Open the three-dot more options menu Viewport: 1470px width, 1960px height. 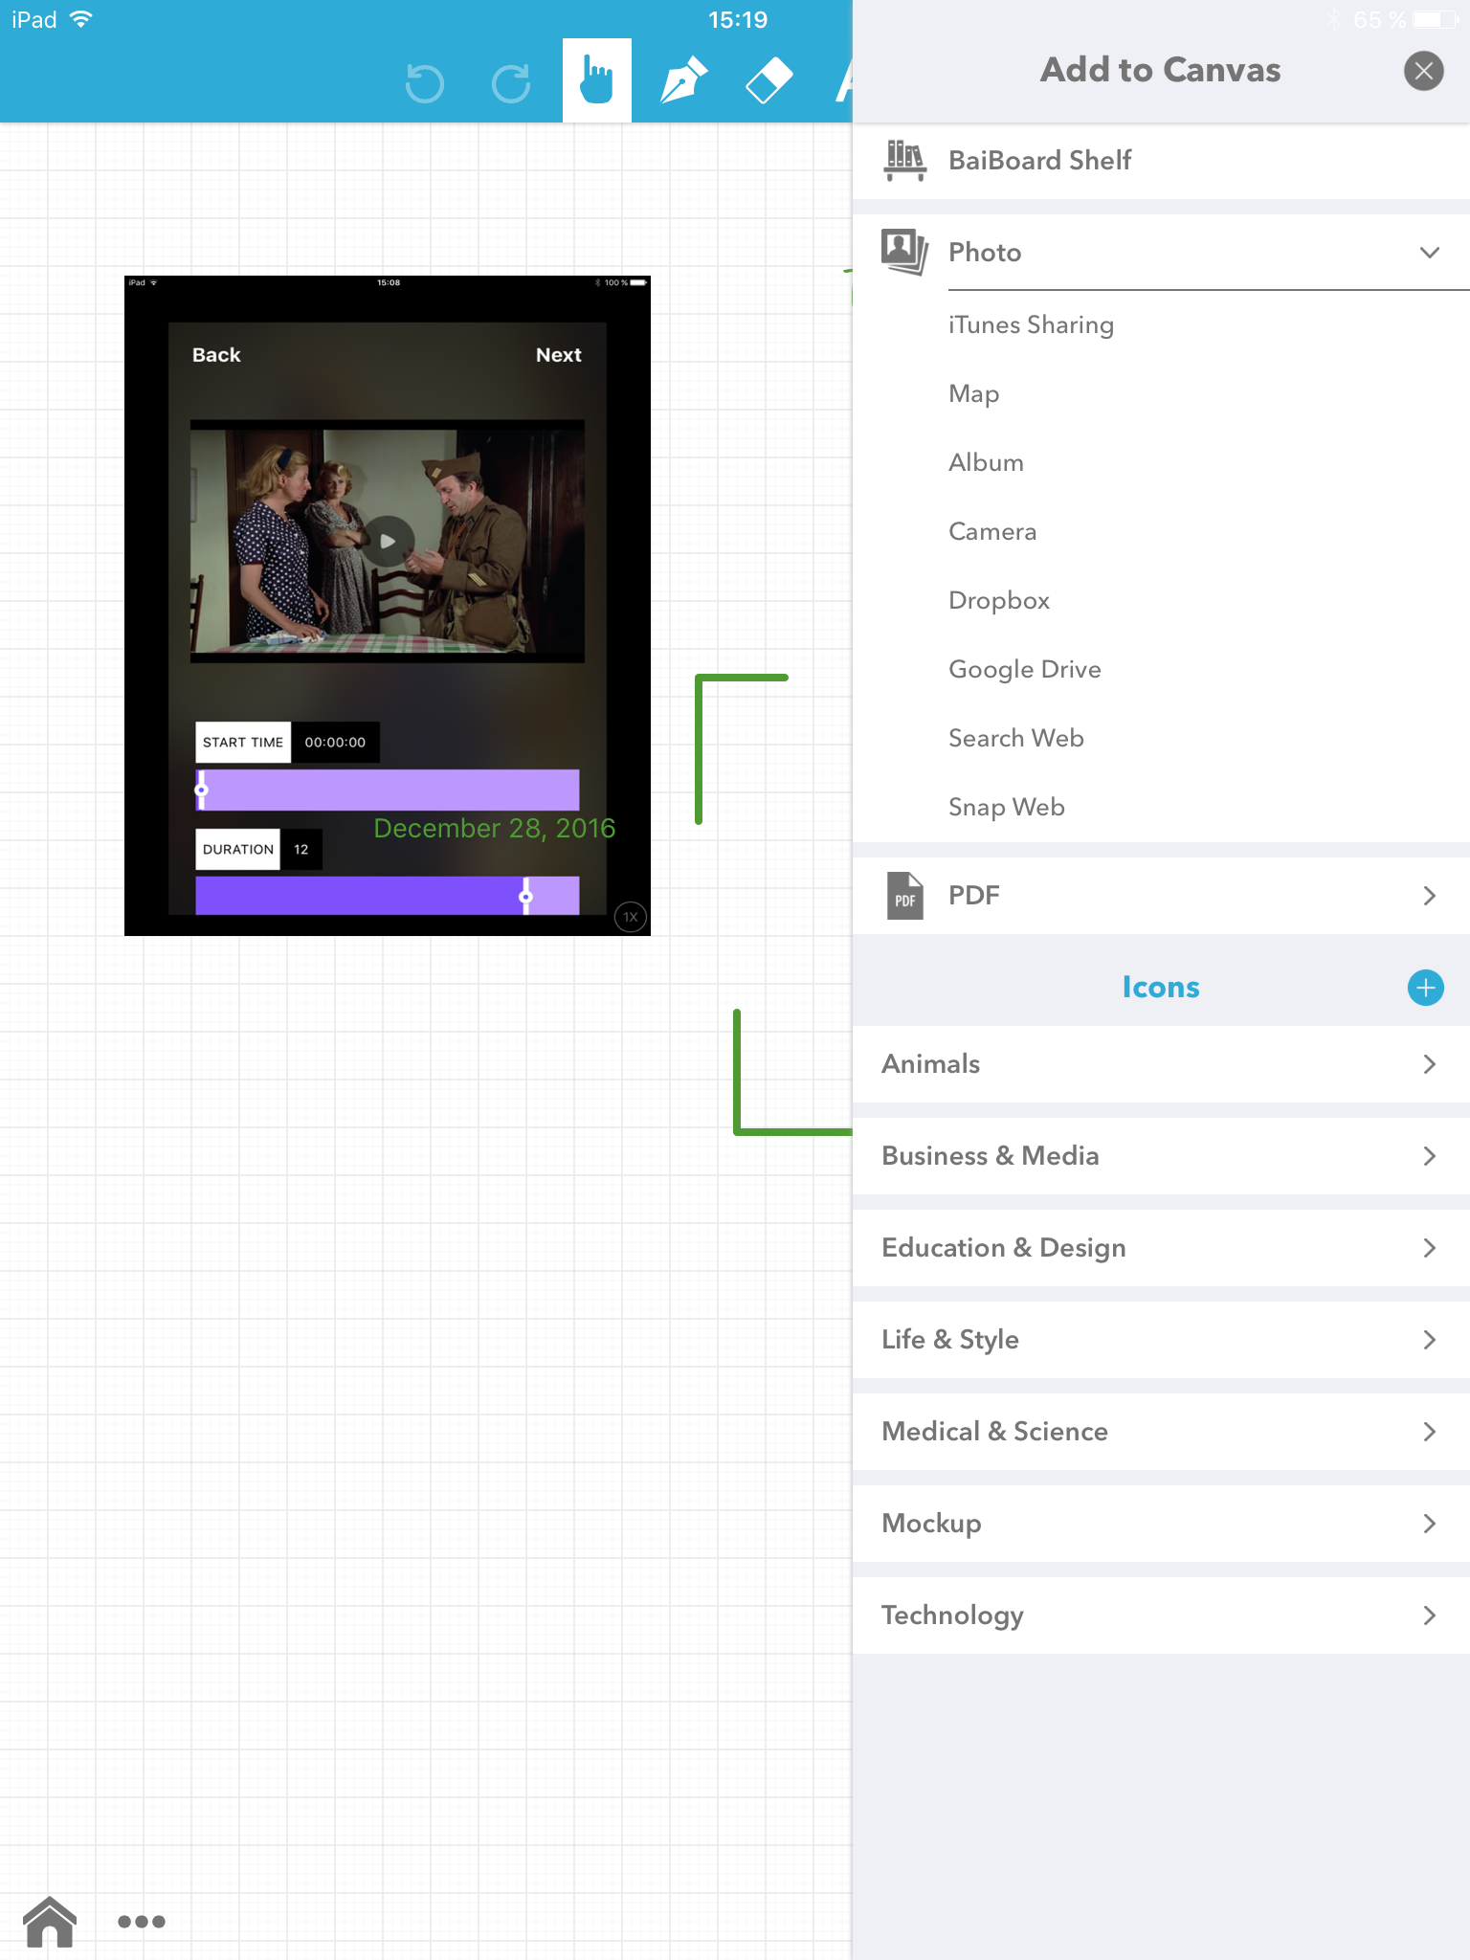[142, 1922]
